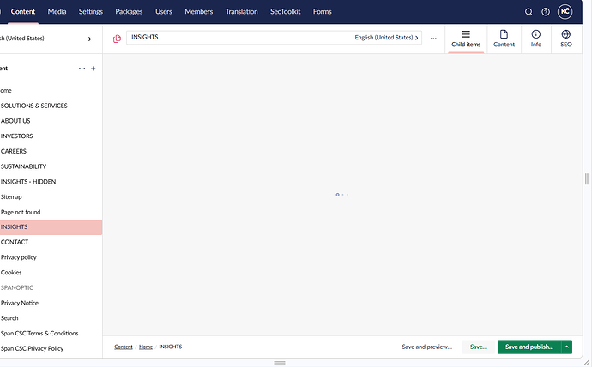Select ABOUT US in the tree
The height and width of the screenshot is (368, 592).
pyautogui.click(x=15, y=121)
